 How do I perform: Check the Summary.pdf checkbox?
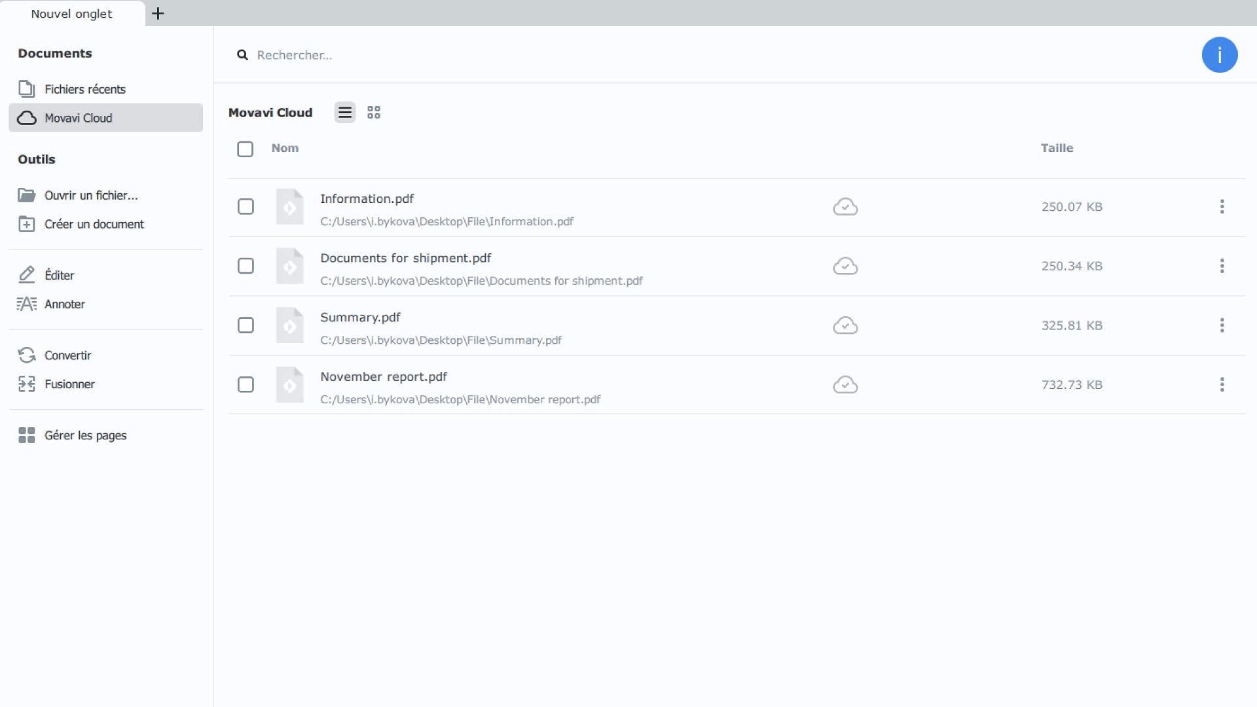[246, 325]
